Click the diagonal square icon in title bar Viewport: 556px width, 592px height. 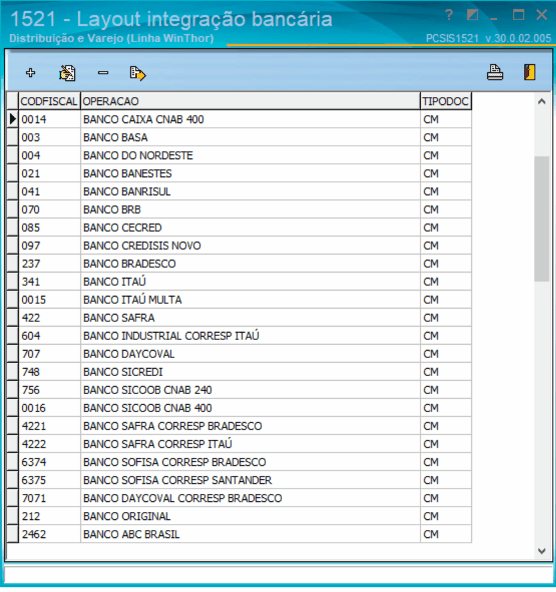[x=472, y=15]
